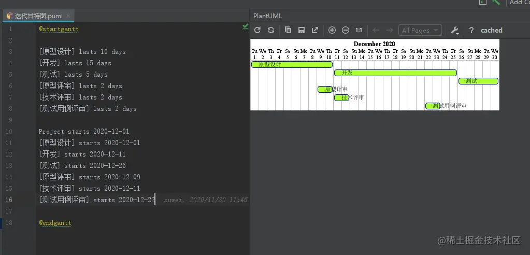The image size is (530, 255).
Task: Click the 'Project starts 2020-12-01' line
Action: (x=84, y=132)
